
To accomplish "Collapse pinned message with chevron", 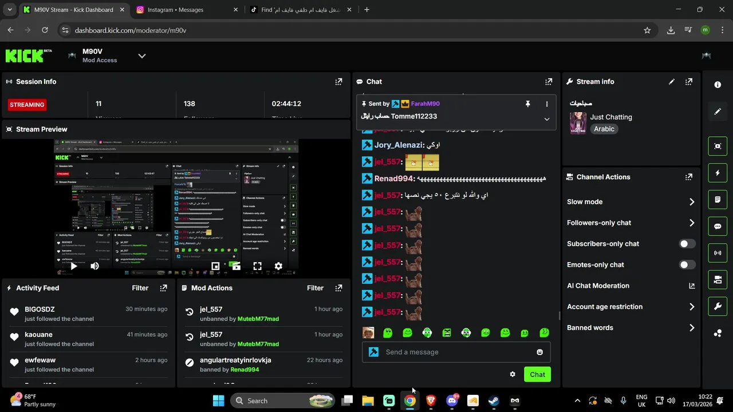I will (546, 119).
